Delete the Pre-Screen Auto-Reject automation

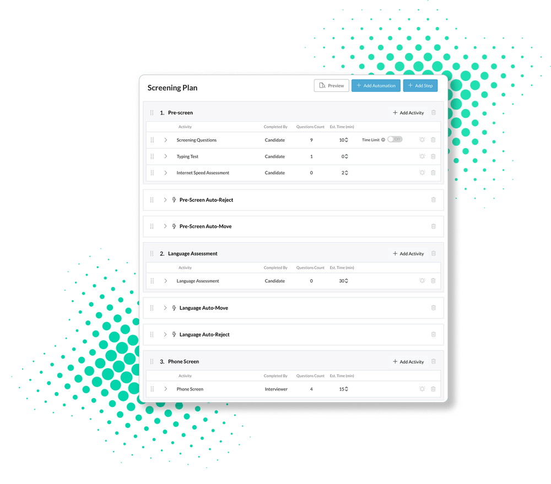tap(433, 200)
